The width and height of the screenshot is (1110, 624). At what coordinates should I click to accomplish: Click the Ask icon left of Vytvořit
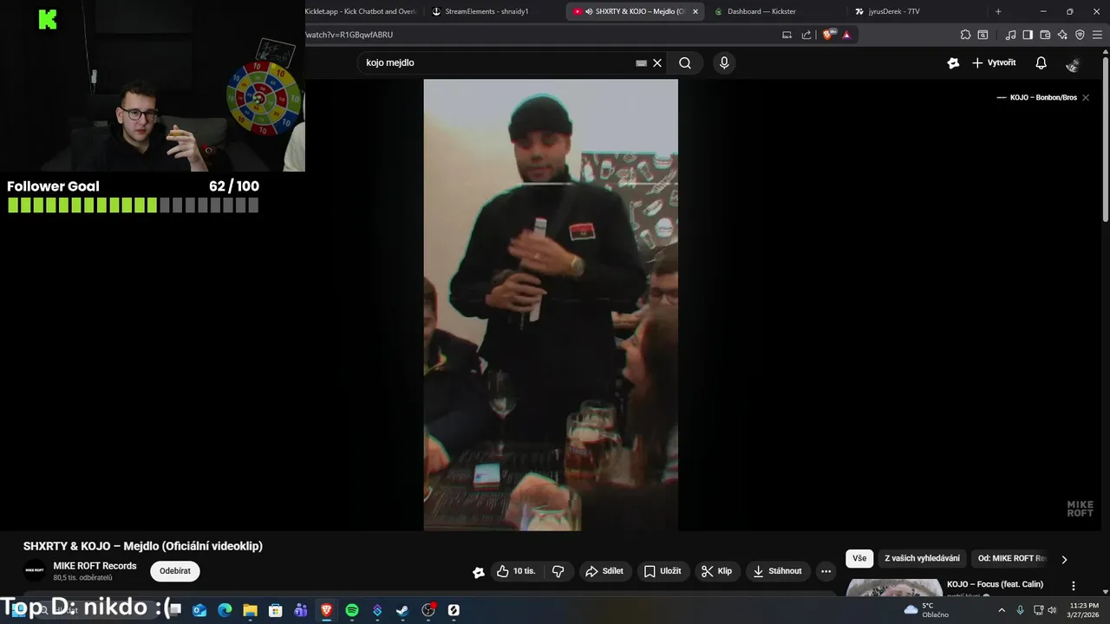coord(953,63)
